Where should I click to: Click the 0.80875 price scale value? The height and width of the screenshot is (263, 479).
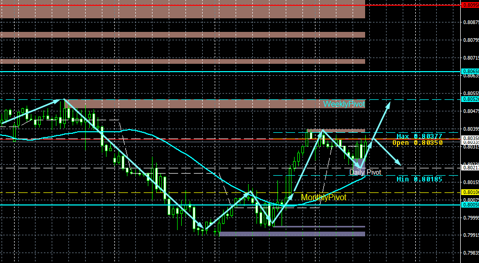(471, 22)
